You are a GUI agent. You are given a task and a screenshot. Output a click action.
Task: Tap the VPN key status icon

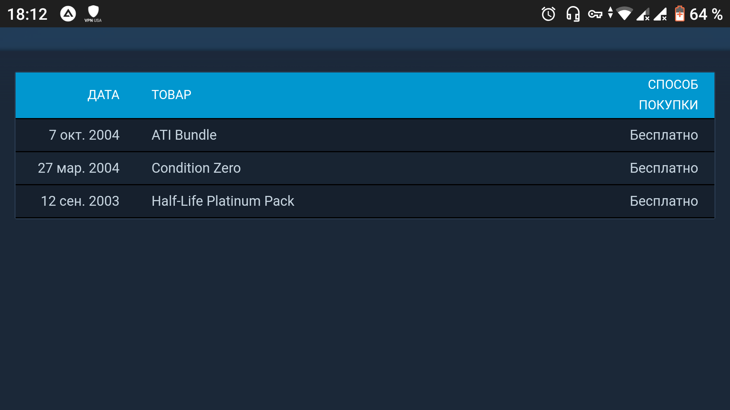coord(595,14)
